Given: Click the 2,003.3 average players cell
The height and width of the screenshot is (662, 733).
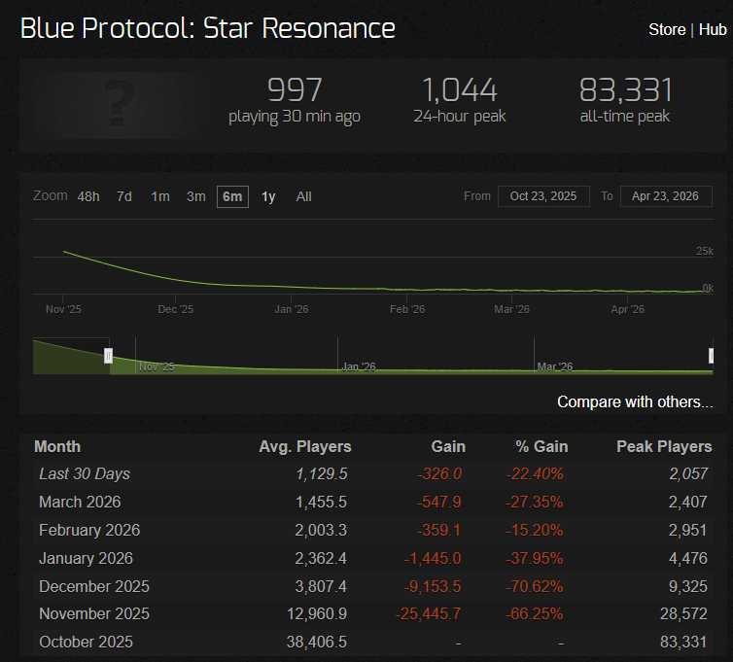Looking at the screenshot, I should [321, 530].
